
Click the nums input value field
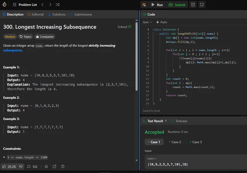tap(196, 162)
